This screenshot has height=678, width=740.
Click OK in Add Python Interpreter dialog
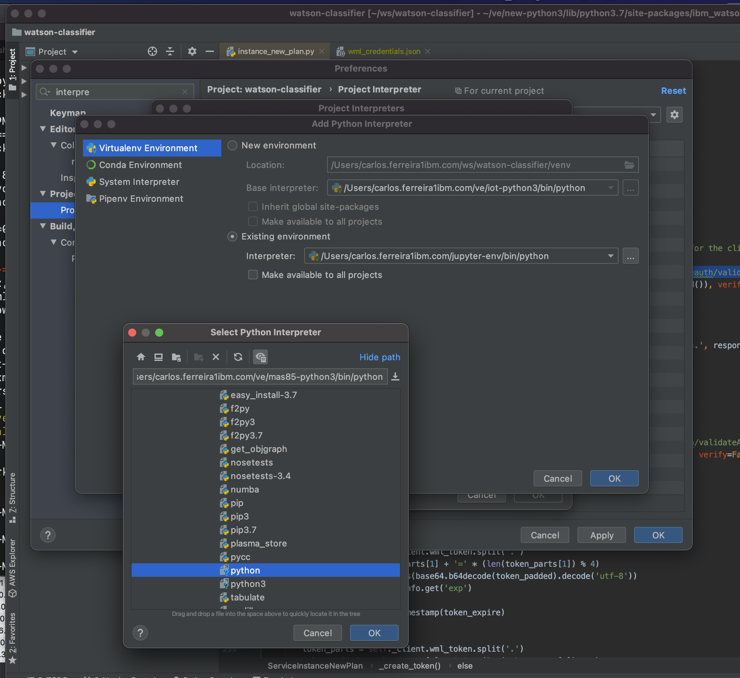[x=614, y=478]
